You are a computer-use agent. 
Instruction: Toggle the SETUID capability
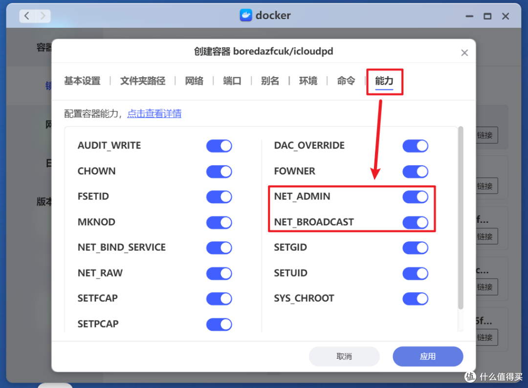click(415, 273)
